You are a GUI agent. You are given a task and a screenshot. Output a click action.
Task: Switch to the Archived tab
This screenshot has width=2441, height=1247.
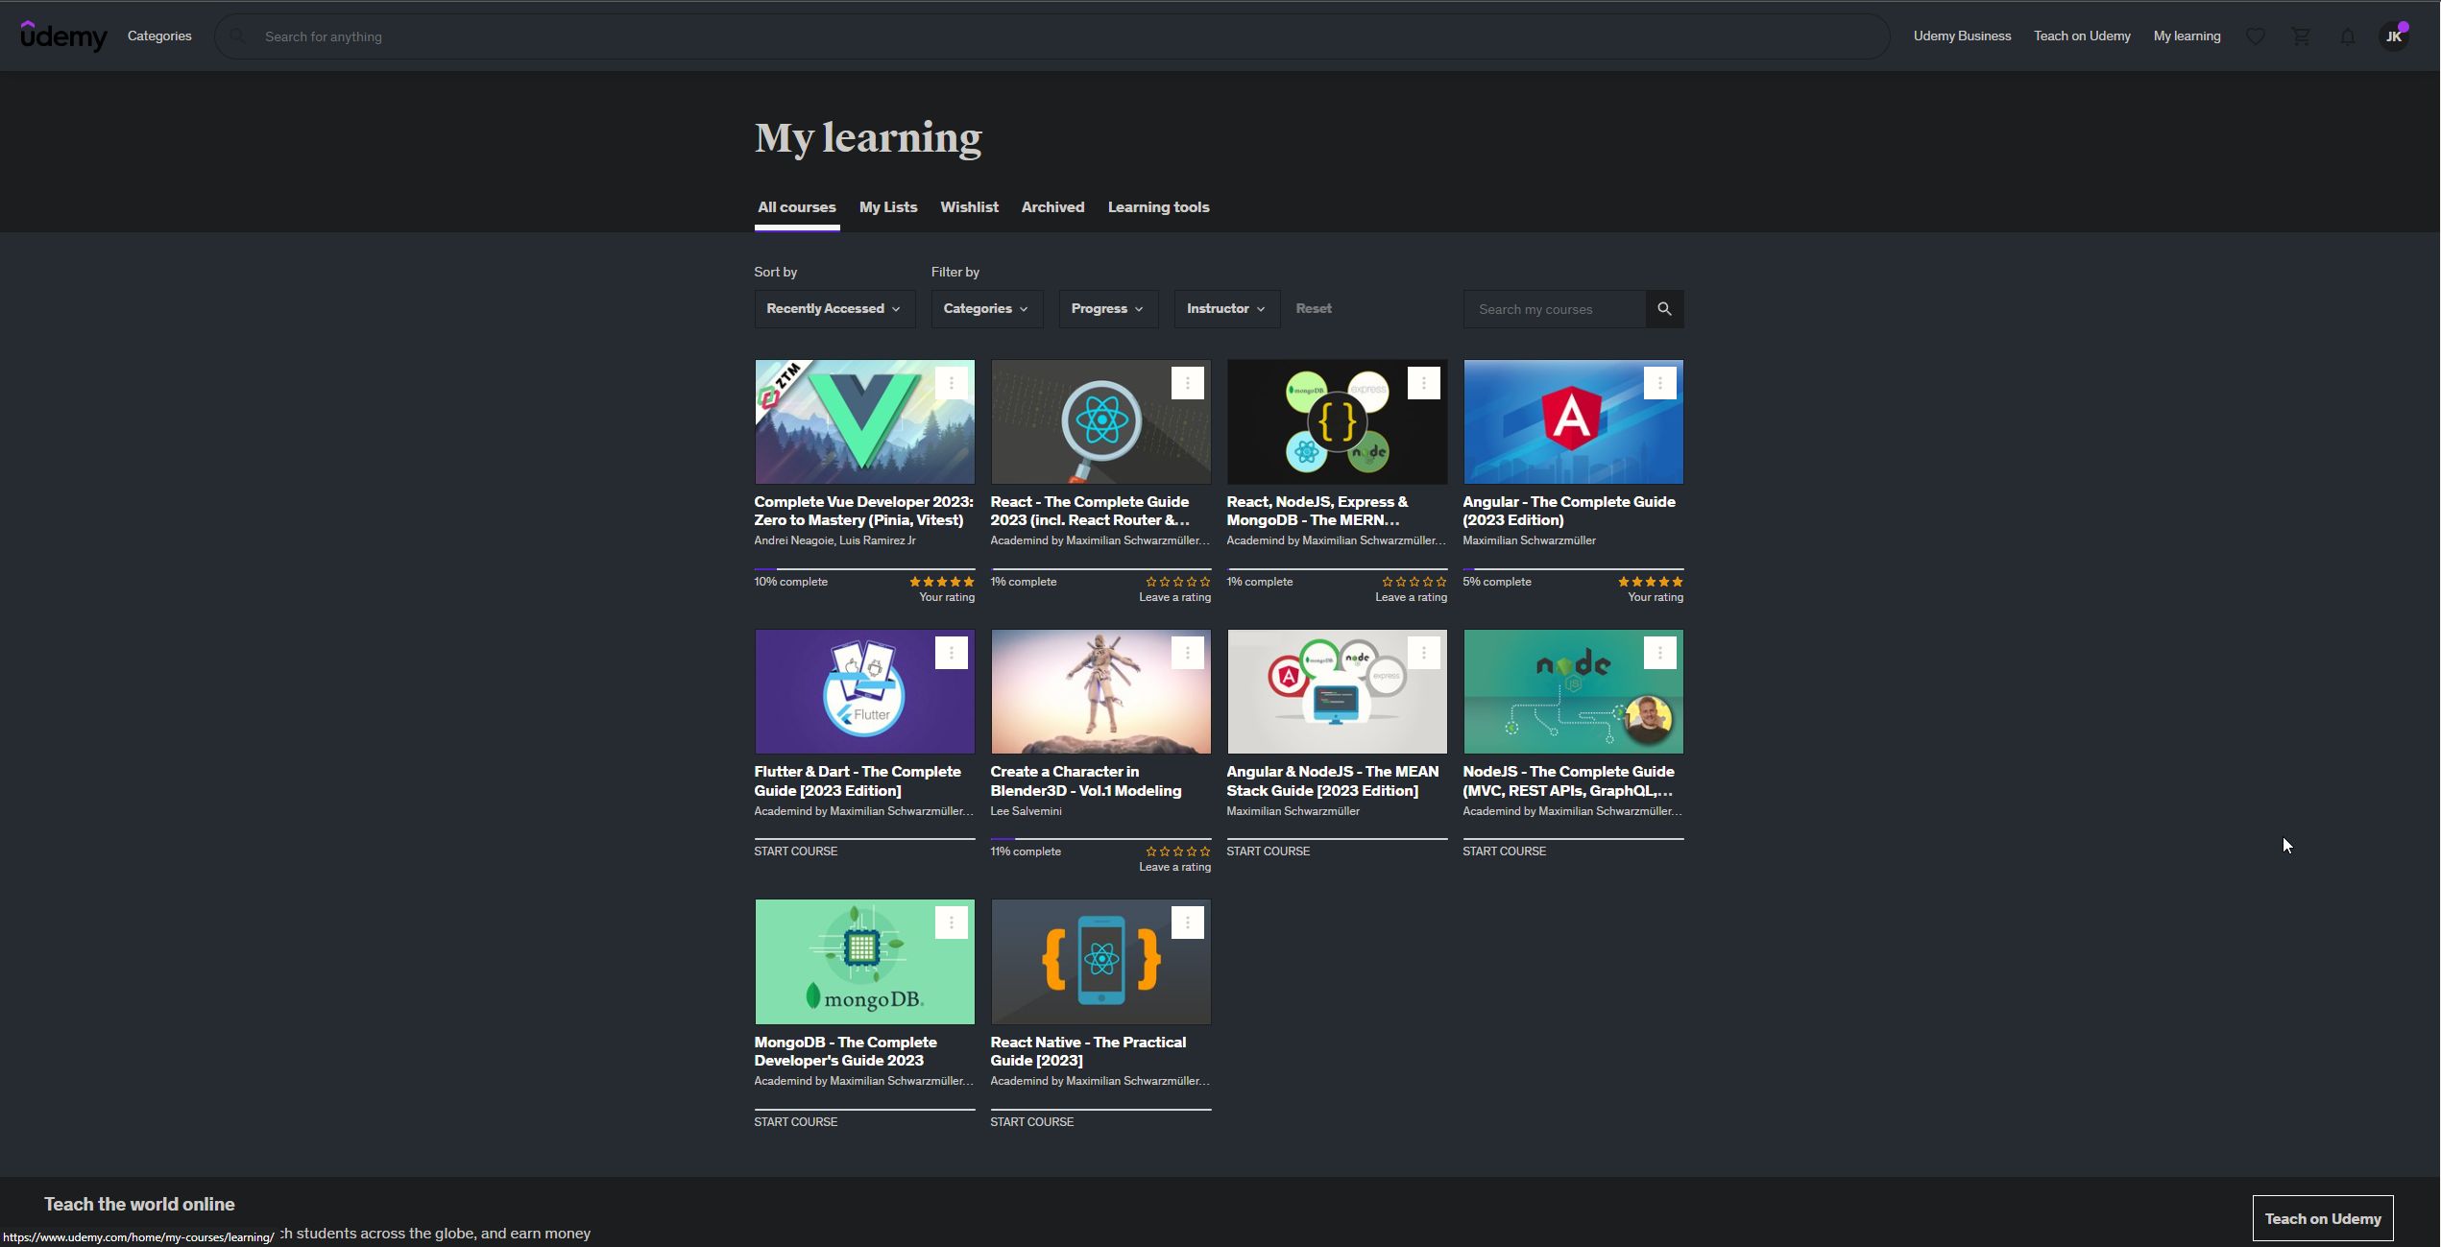pyautogui.click(x=1052, y=206)
